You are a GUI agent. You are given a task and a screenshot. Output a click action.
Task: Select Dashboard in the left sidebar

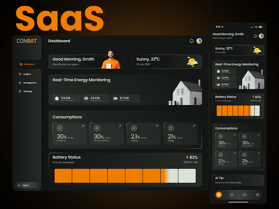tap(27, 64)
